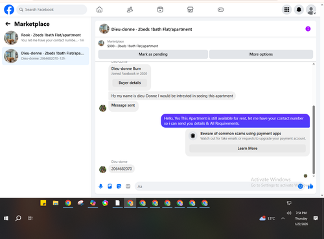Open Sticky Notes from the taskbar
The image size is (324, 239).
[43, 203]
